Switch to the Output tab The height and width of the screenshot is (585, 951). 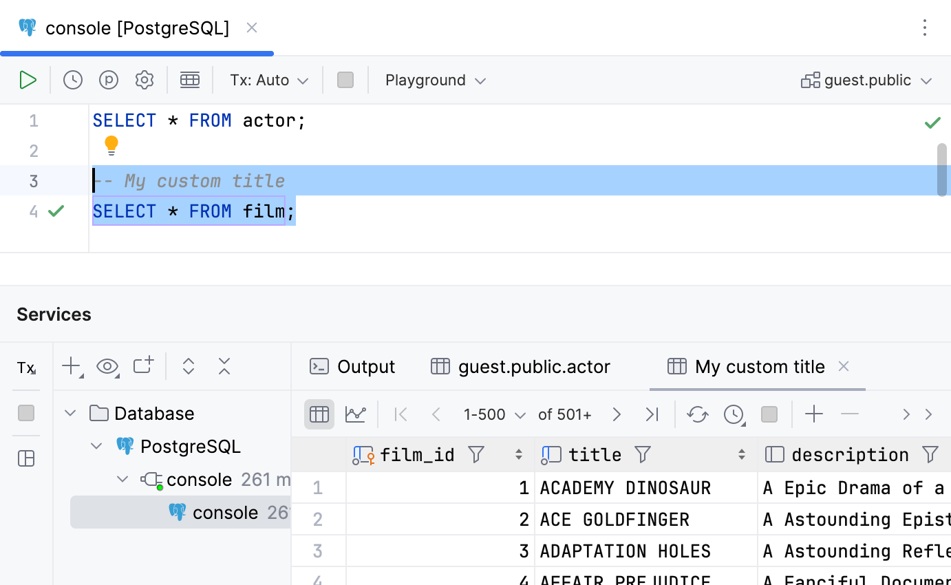(x=352, y=367)
